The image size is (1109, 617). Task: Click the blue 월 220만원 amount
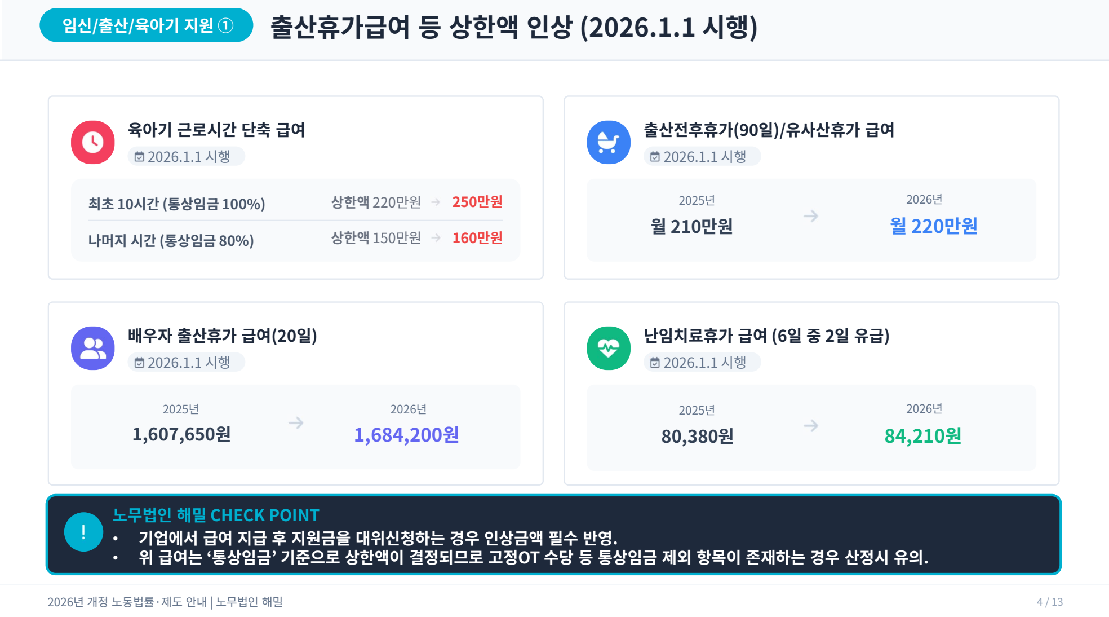[933, 226]
